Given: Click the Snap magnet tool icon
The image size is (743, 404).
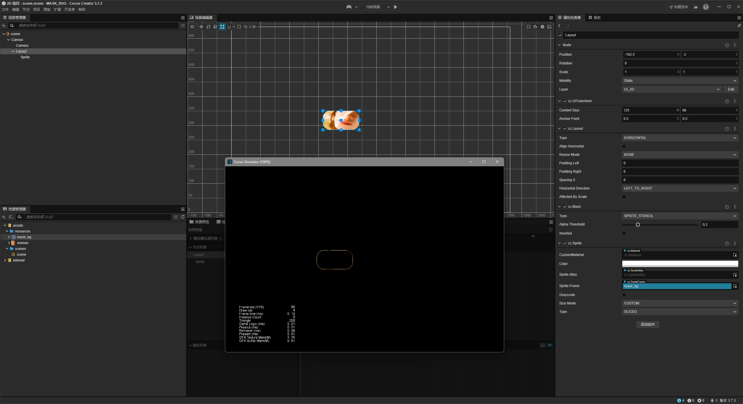Looking at the screenshot, I should coord(229,27).
